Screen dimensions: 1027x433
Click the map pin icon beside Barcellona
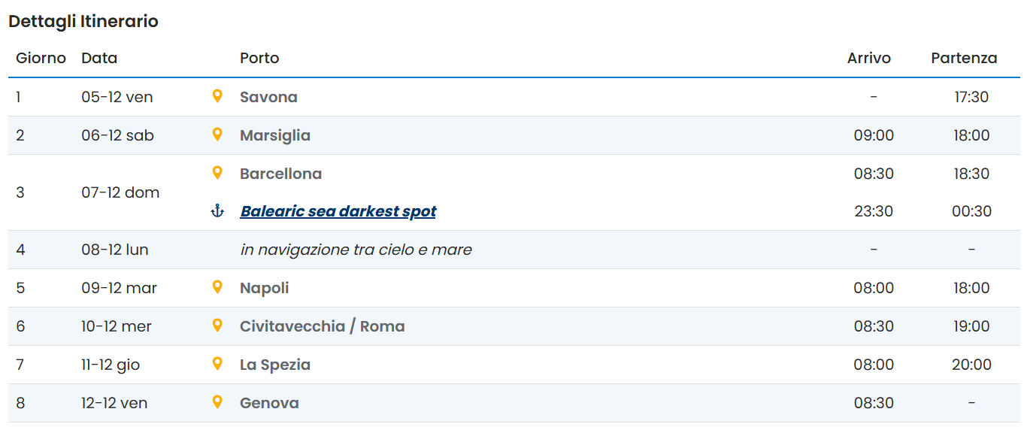pyautogui.click(x=217, y=173)
